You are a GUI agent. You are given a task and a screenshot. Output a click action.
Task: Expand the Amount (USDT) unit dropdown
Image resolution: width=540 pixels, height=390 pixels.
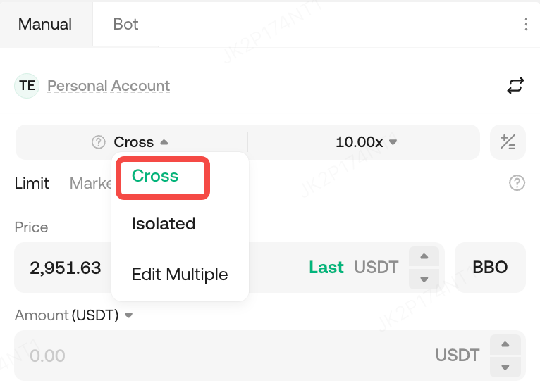pos(128,315)
